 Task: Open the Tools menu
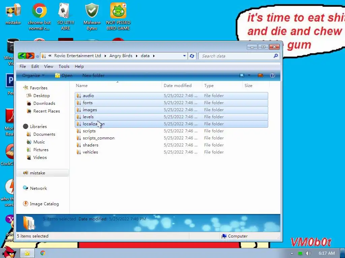(64, 67)
